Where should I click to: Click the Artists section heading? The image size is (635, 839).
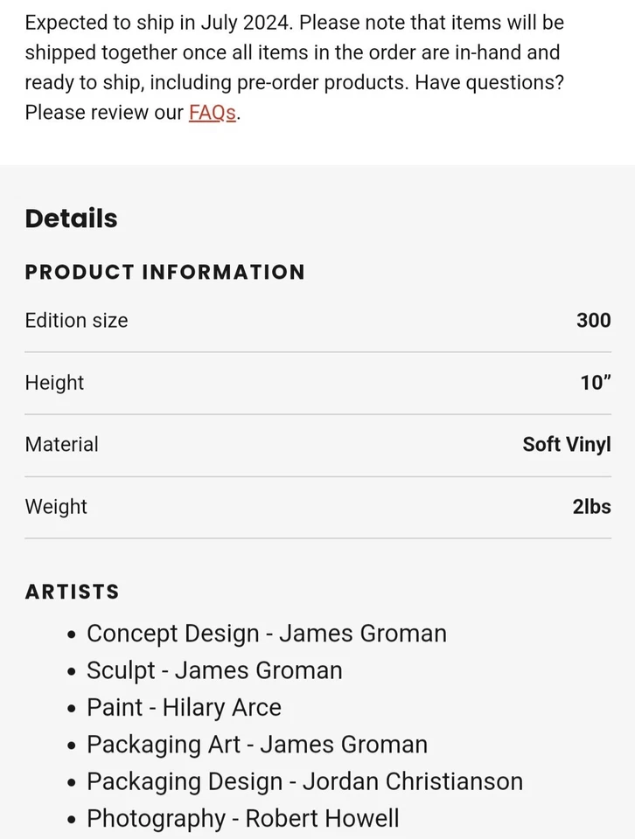72,592
